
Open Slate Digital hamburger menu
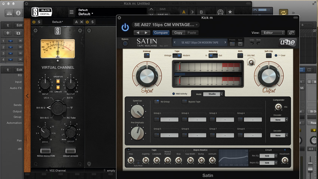tap(71, 12)
